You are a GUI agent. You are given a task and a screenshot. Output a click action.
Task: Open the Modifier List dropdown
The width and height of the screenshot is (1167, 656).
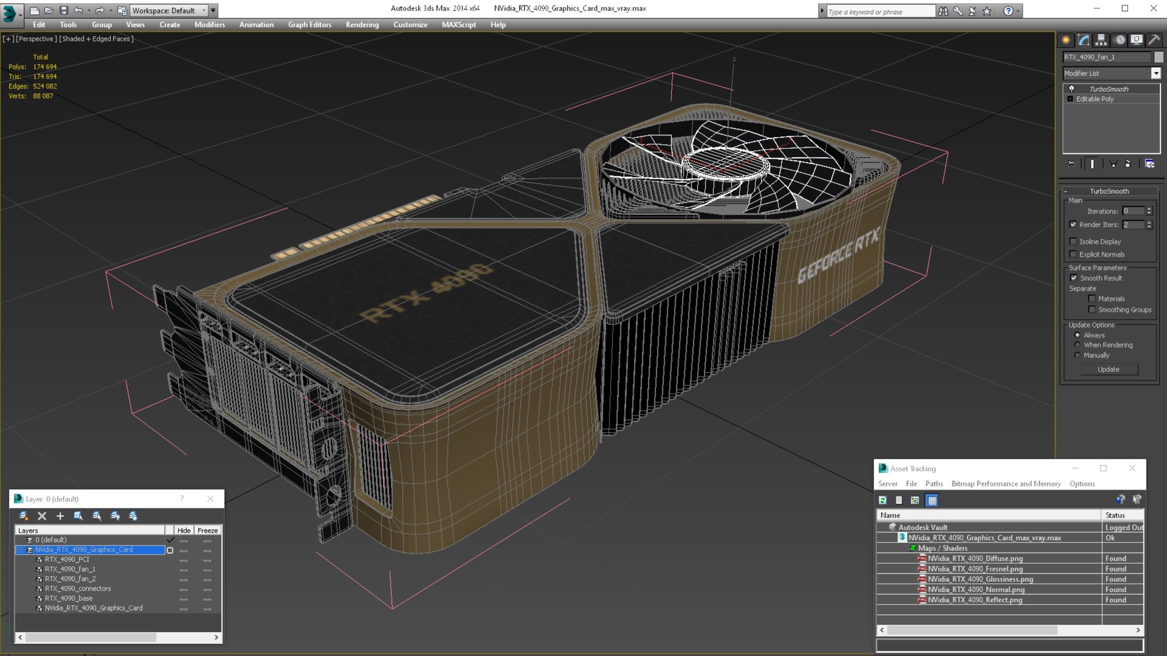point(1155,73)
